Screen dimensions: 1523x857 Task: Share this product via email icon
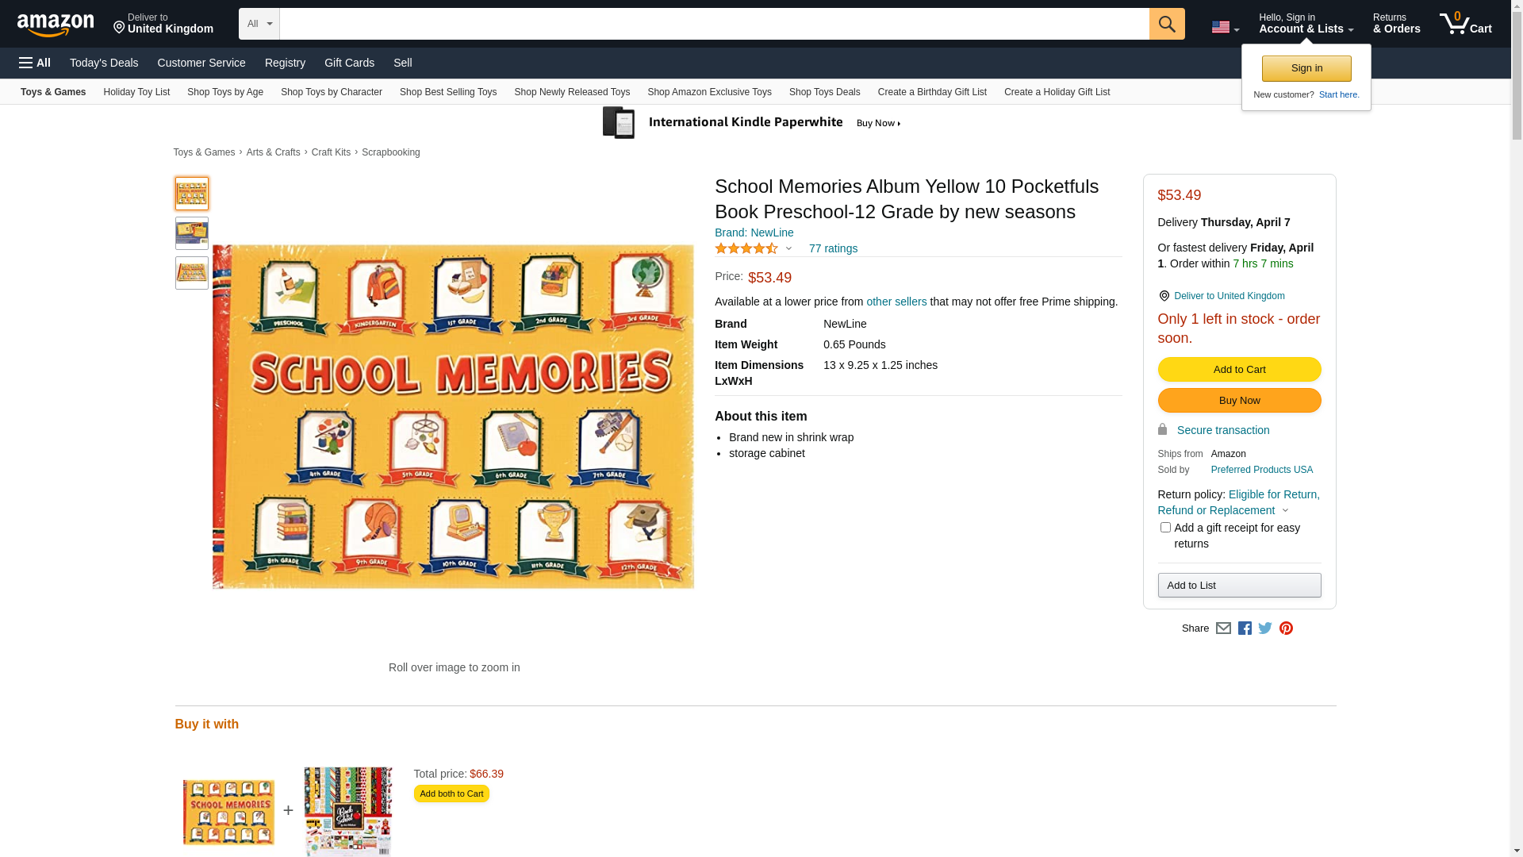click(1223, 628)
